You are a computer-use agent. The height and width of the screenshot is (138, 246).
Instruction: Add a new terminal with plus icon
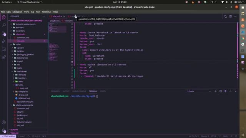(215, 91)
